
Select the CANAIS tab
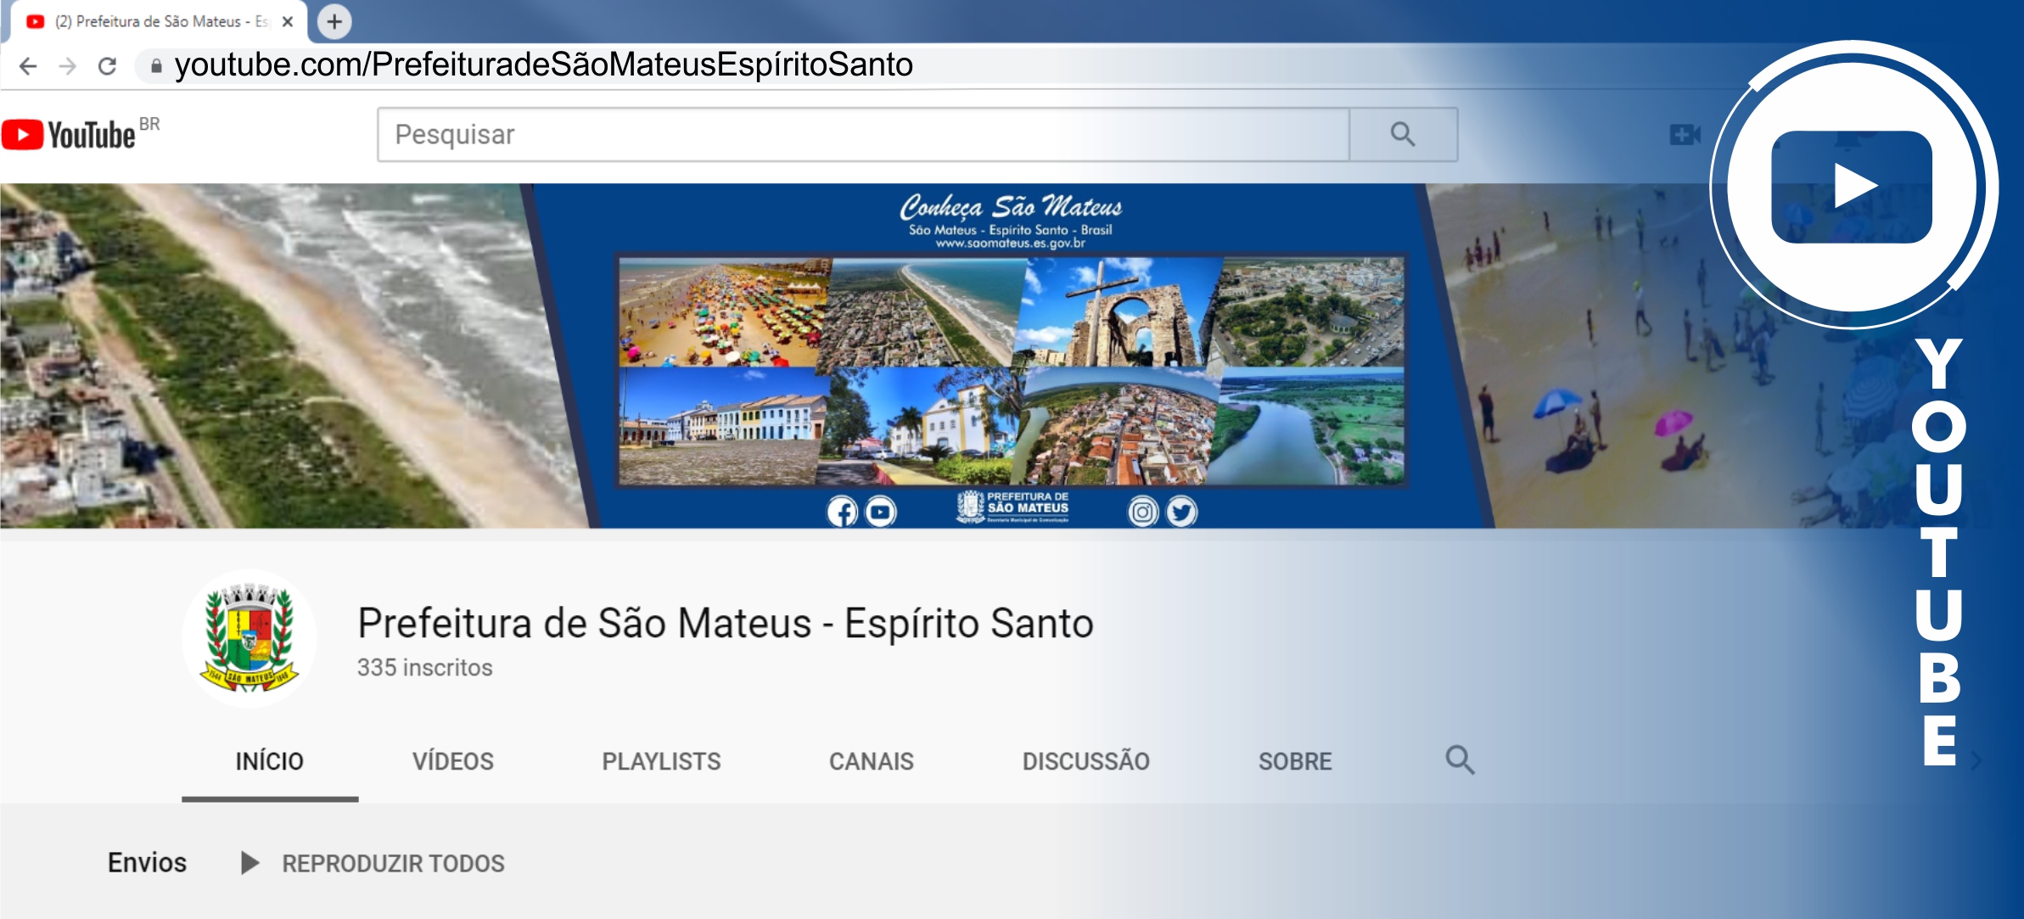tap(871, 761)
